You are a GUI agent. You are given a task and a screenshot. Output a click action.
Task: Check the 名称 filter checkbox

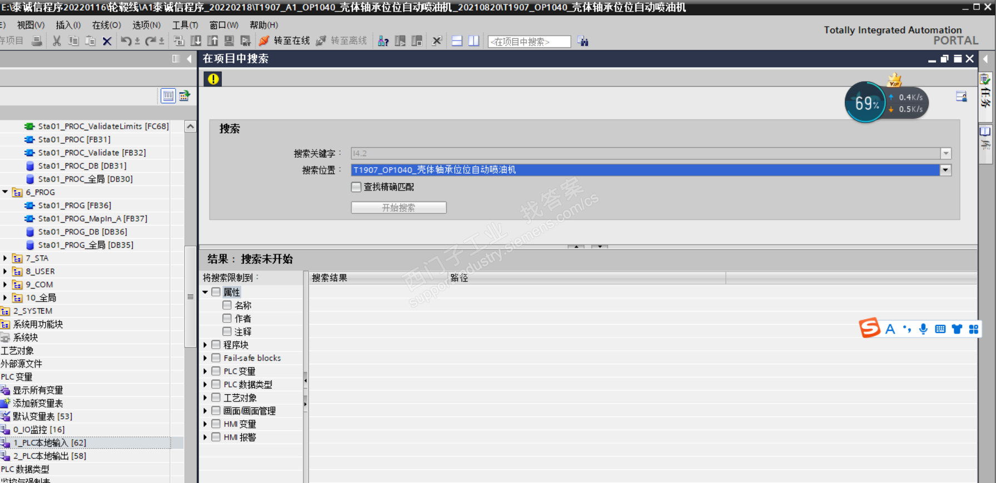pos(227,305)
